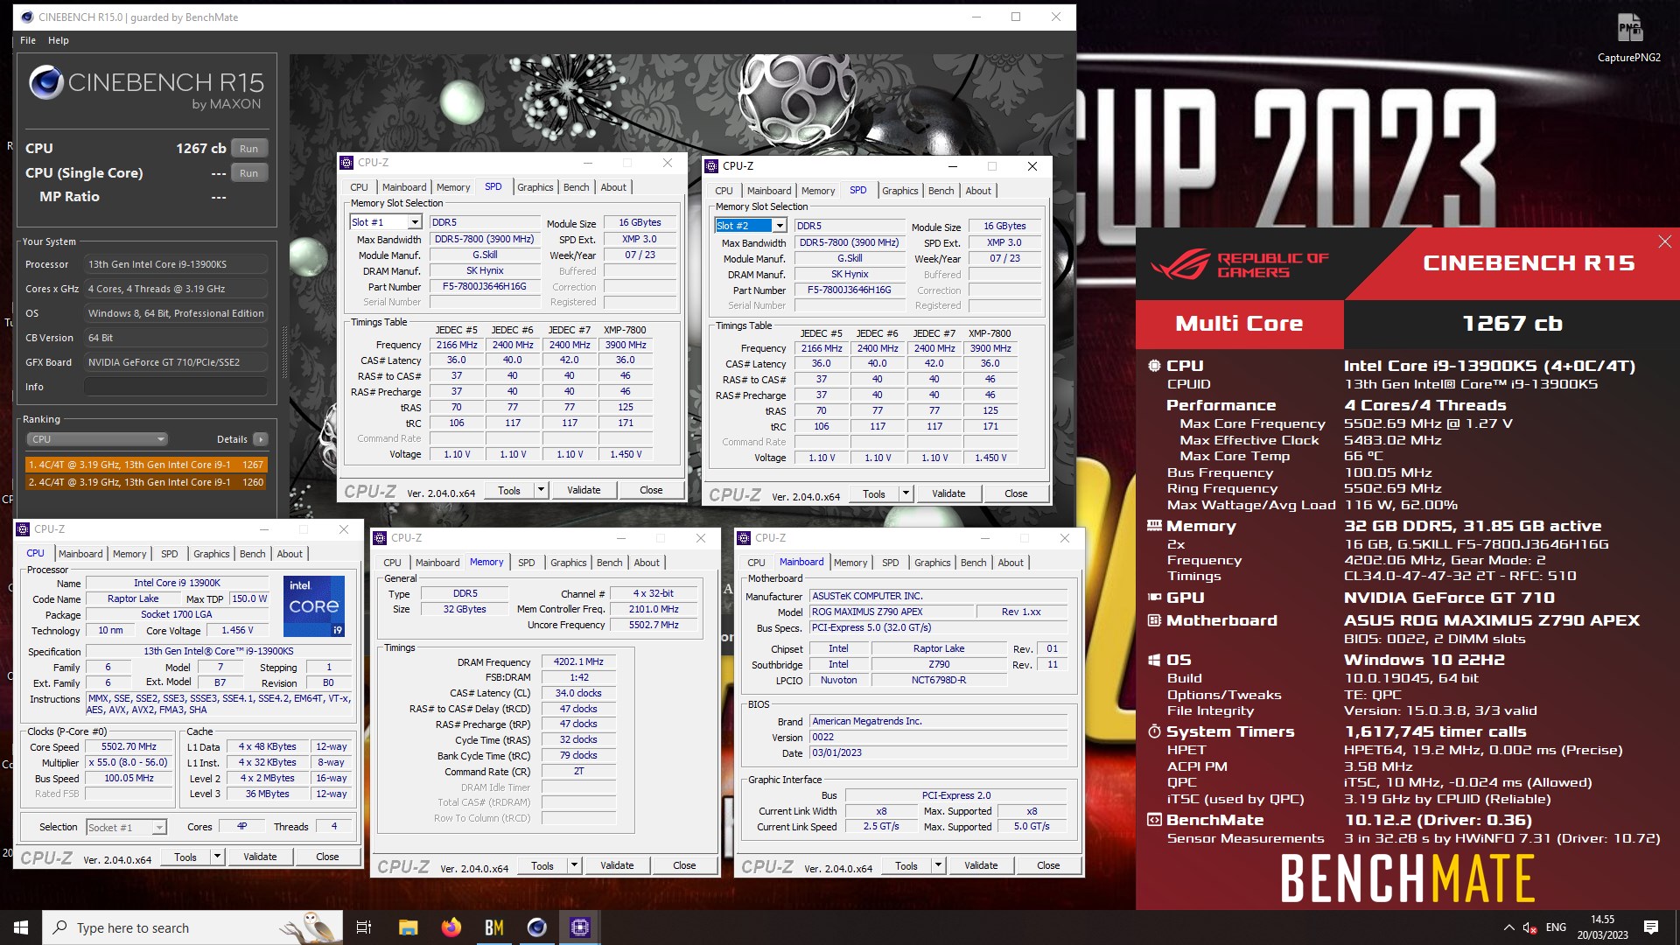The height and width of the screenshot is (945, 1680).
Task: Click the Republic of Gamers logo
Action: [x=1240, y=264]
